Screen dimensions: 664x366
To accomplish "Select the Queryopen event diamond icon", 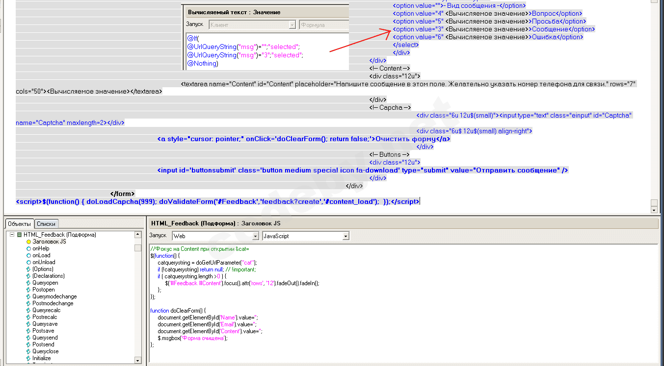I will (x=28, y=283).
